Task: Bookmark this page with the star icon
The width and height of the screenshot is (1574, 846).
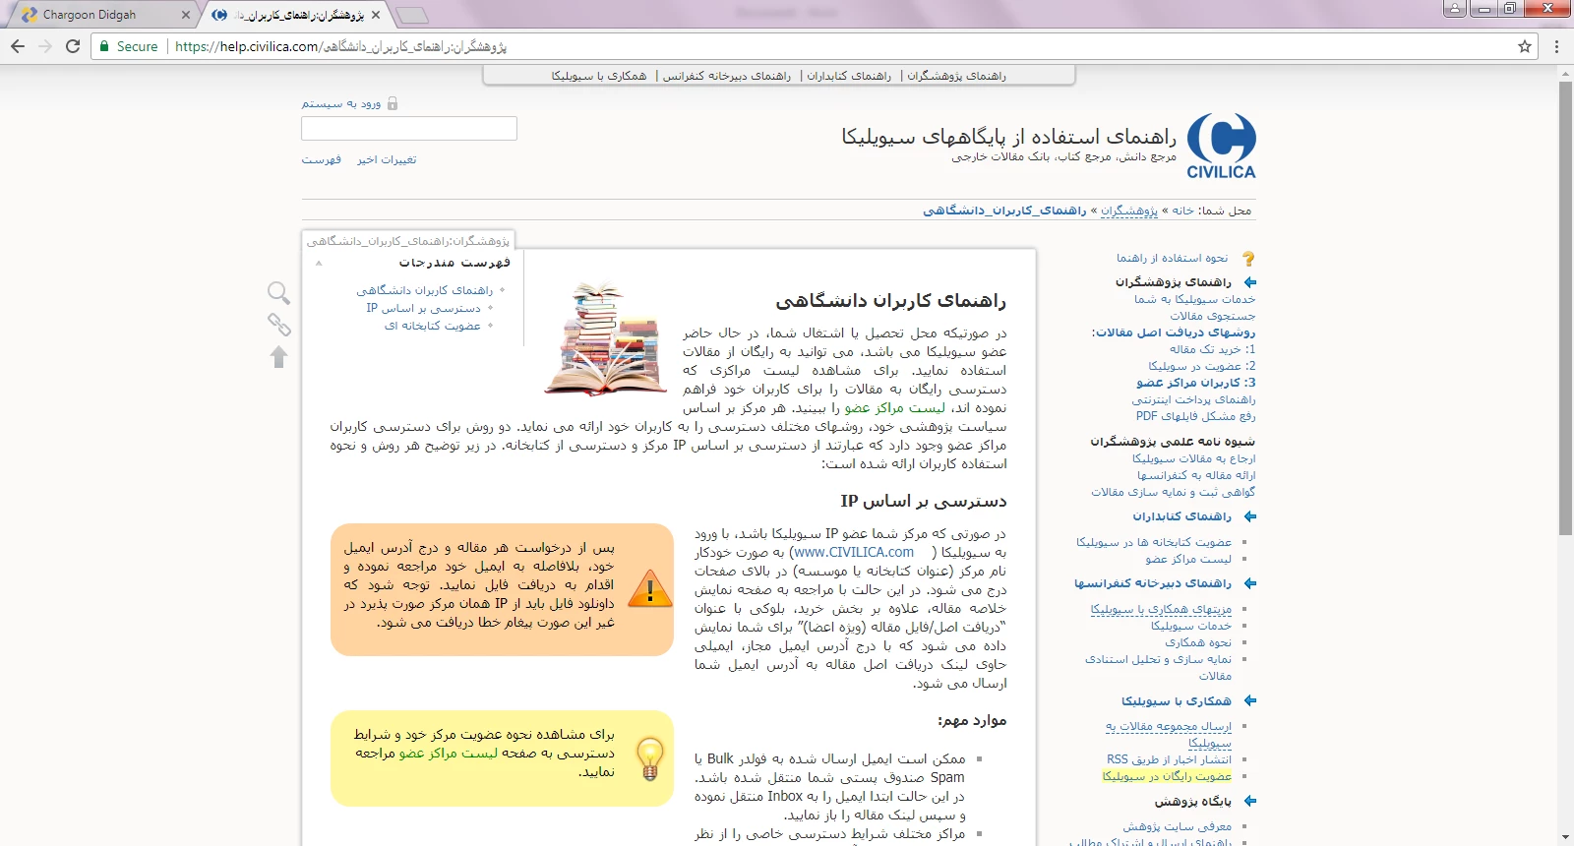Action: coord(1525,46)
